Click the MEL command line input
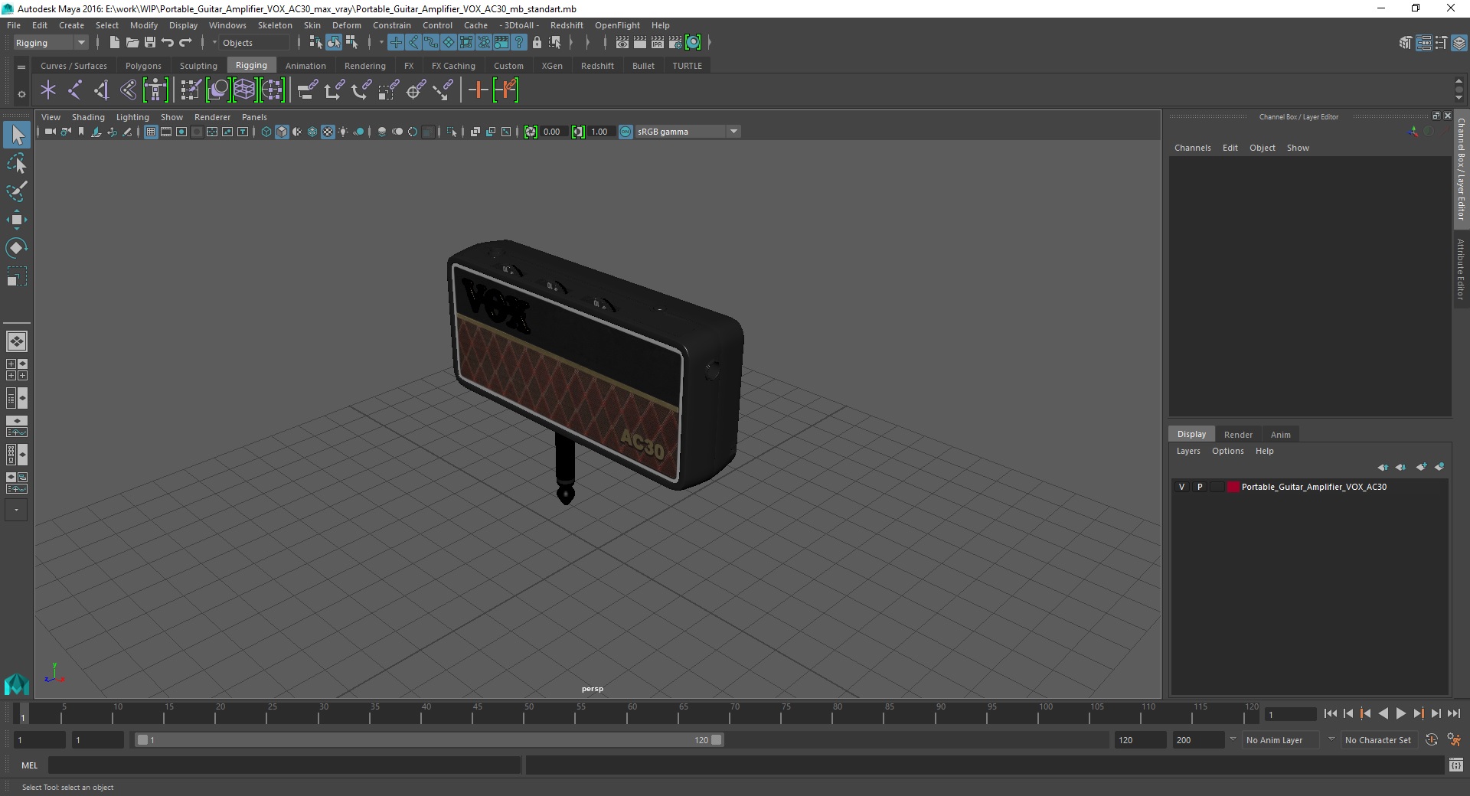This screenshot has width=1470, height=796. pyautogui.click(x=284, y=765)
